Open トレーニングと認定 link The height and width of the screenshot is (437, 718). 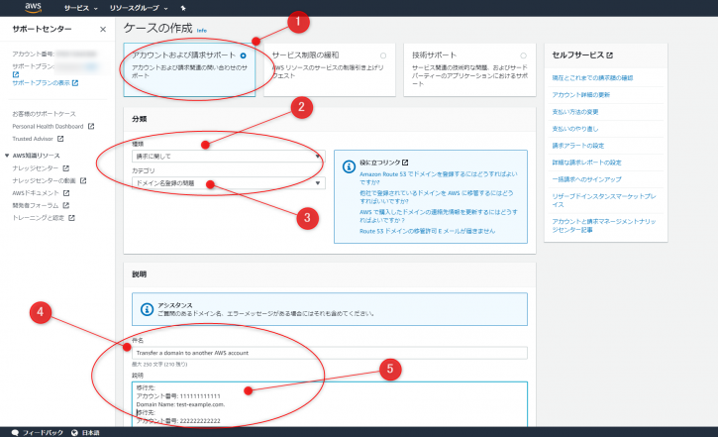coord(38,218)
